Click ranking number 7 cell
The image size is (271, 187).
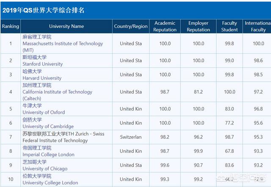pos(11,137)
